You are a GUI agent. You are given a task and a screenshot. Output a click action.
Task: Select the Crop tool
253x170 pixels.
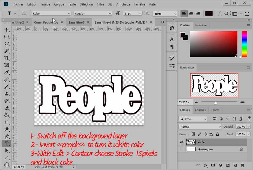[7, 58]
